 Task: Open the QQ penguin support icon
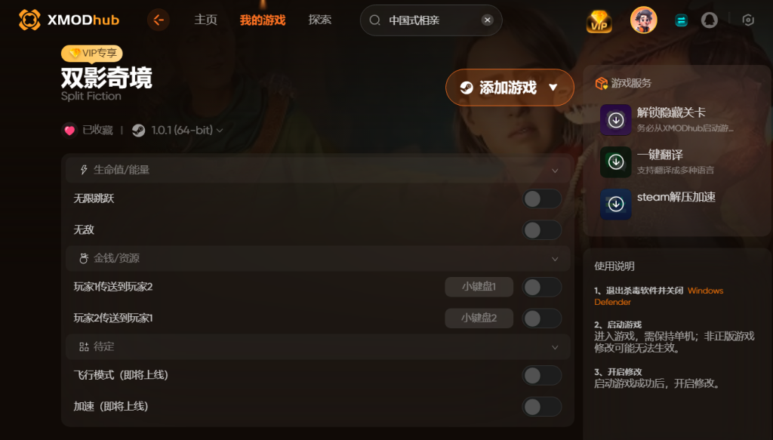pos(710,20)
